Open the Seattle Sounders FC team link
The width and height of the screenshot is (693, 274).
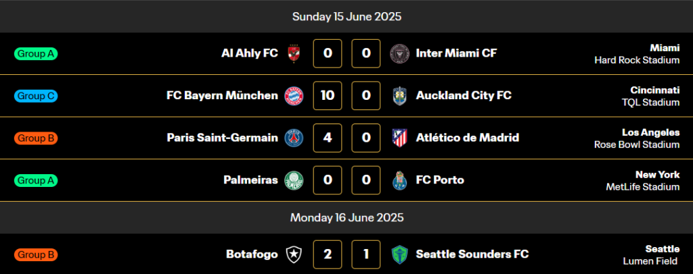tap(472, 254)
